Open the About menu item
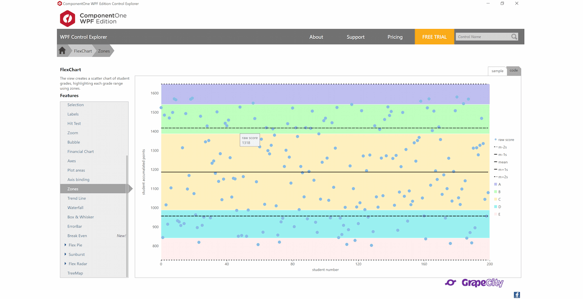The image size is (583, 299). tap(316, 37)
